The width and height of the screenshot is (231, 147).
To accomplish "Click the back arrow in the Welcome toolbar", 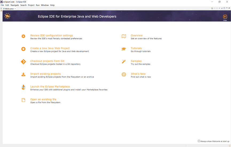I will [214, 8].
